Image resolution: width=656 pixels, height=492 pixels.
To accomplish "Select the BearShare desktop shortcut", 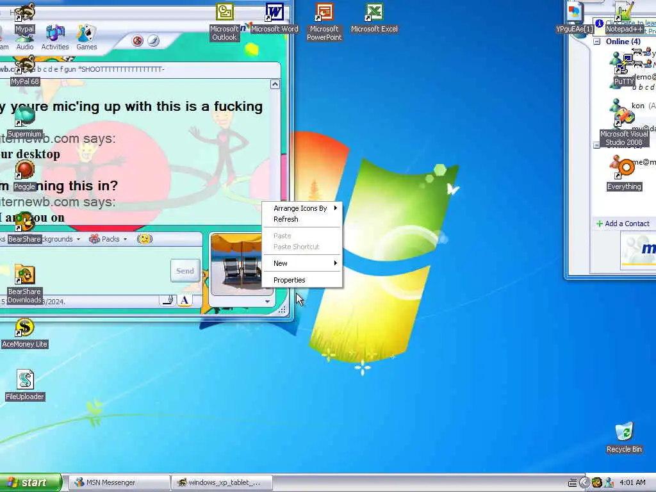I will 25,229.
